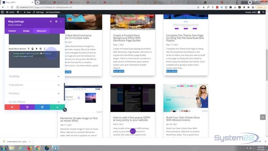Open Complete Divi Theme One Page post title
The image size is (268, 151).
(185, 38)
